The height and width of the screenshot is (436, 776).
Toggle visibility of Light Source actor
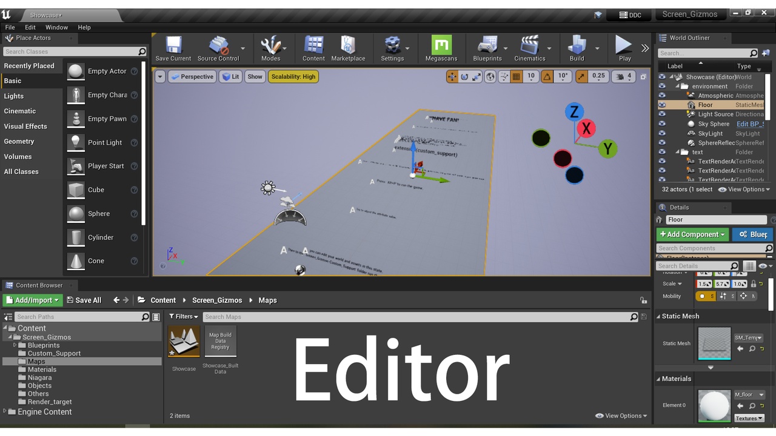662,114
